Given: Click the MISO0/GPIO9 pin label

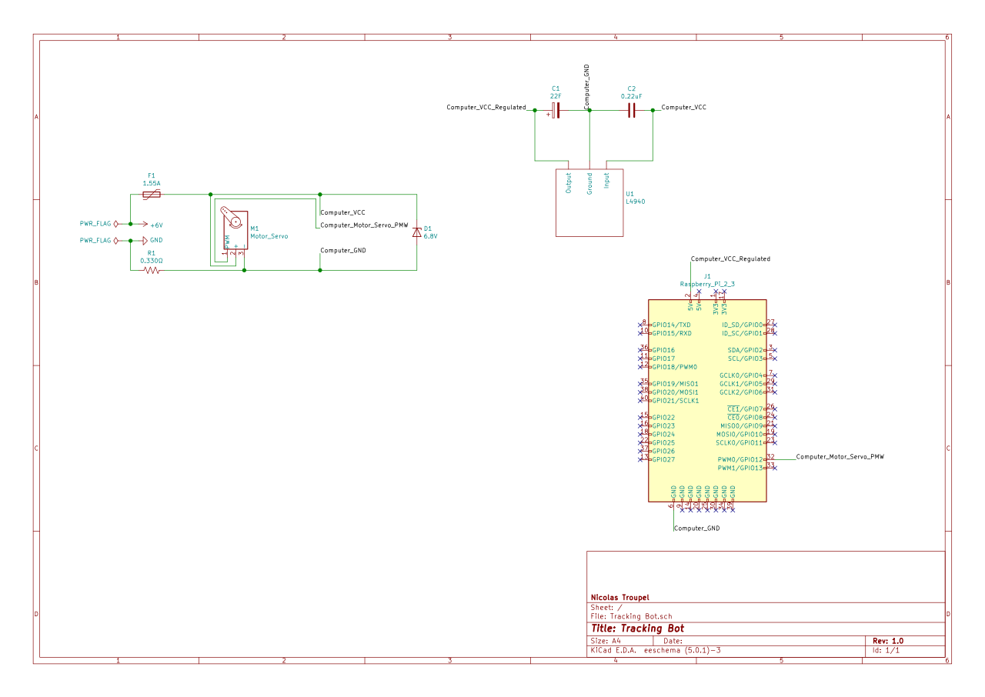Looking at the screenshot, I should pyautogui.click(x=741, y=425).
